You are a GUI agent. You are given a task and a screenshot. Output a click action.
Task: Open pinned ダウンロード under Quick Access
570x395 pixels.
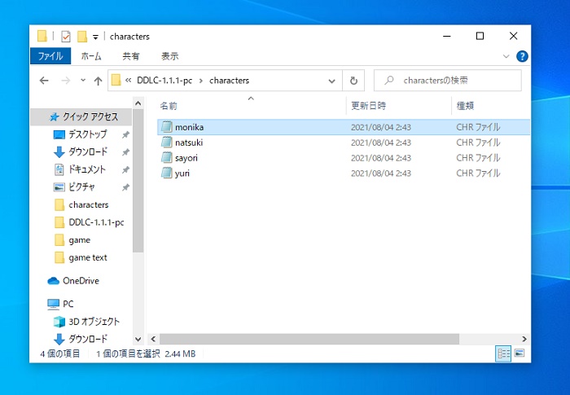[x=88, y=151]
